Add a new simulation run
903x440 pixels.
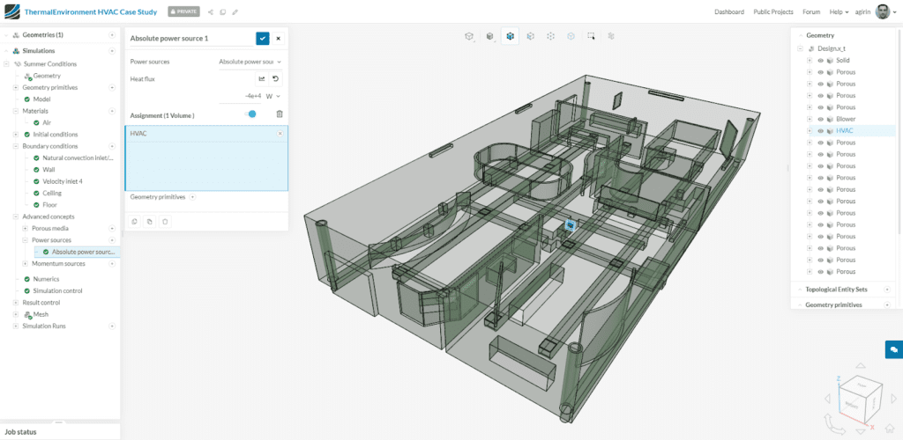point(112,326)
